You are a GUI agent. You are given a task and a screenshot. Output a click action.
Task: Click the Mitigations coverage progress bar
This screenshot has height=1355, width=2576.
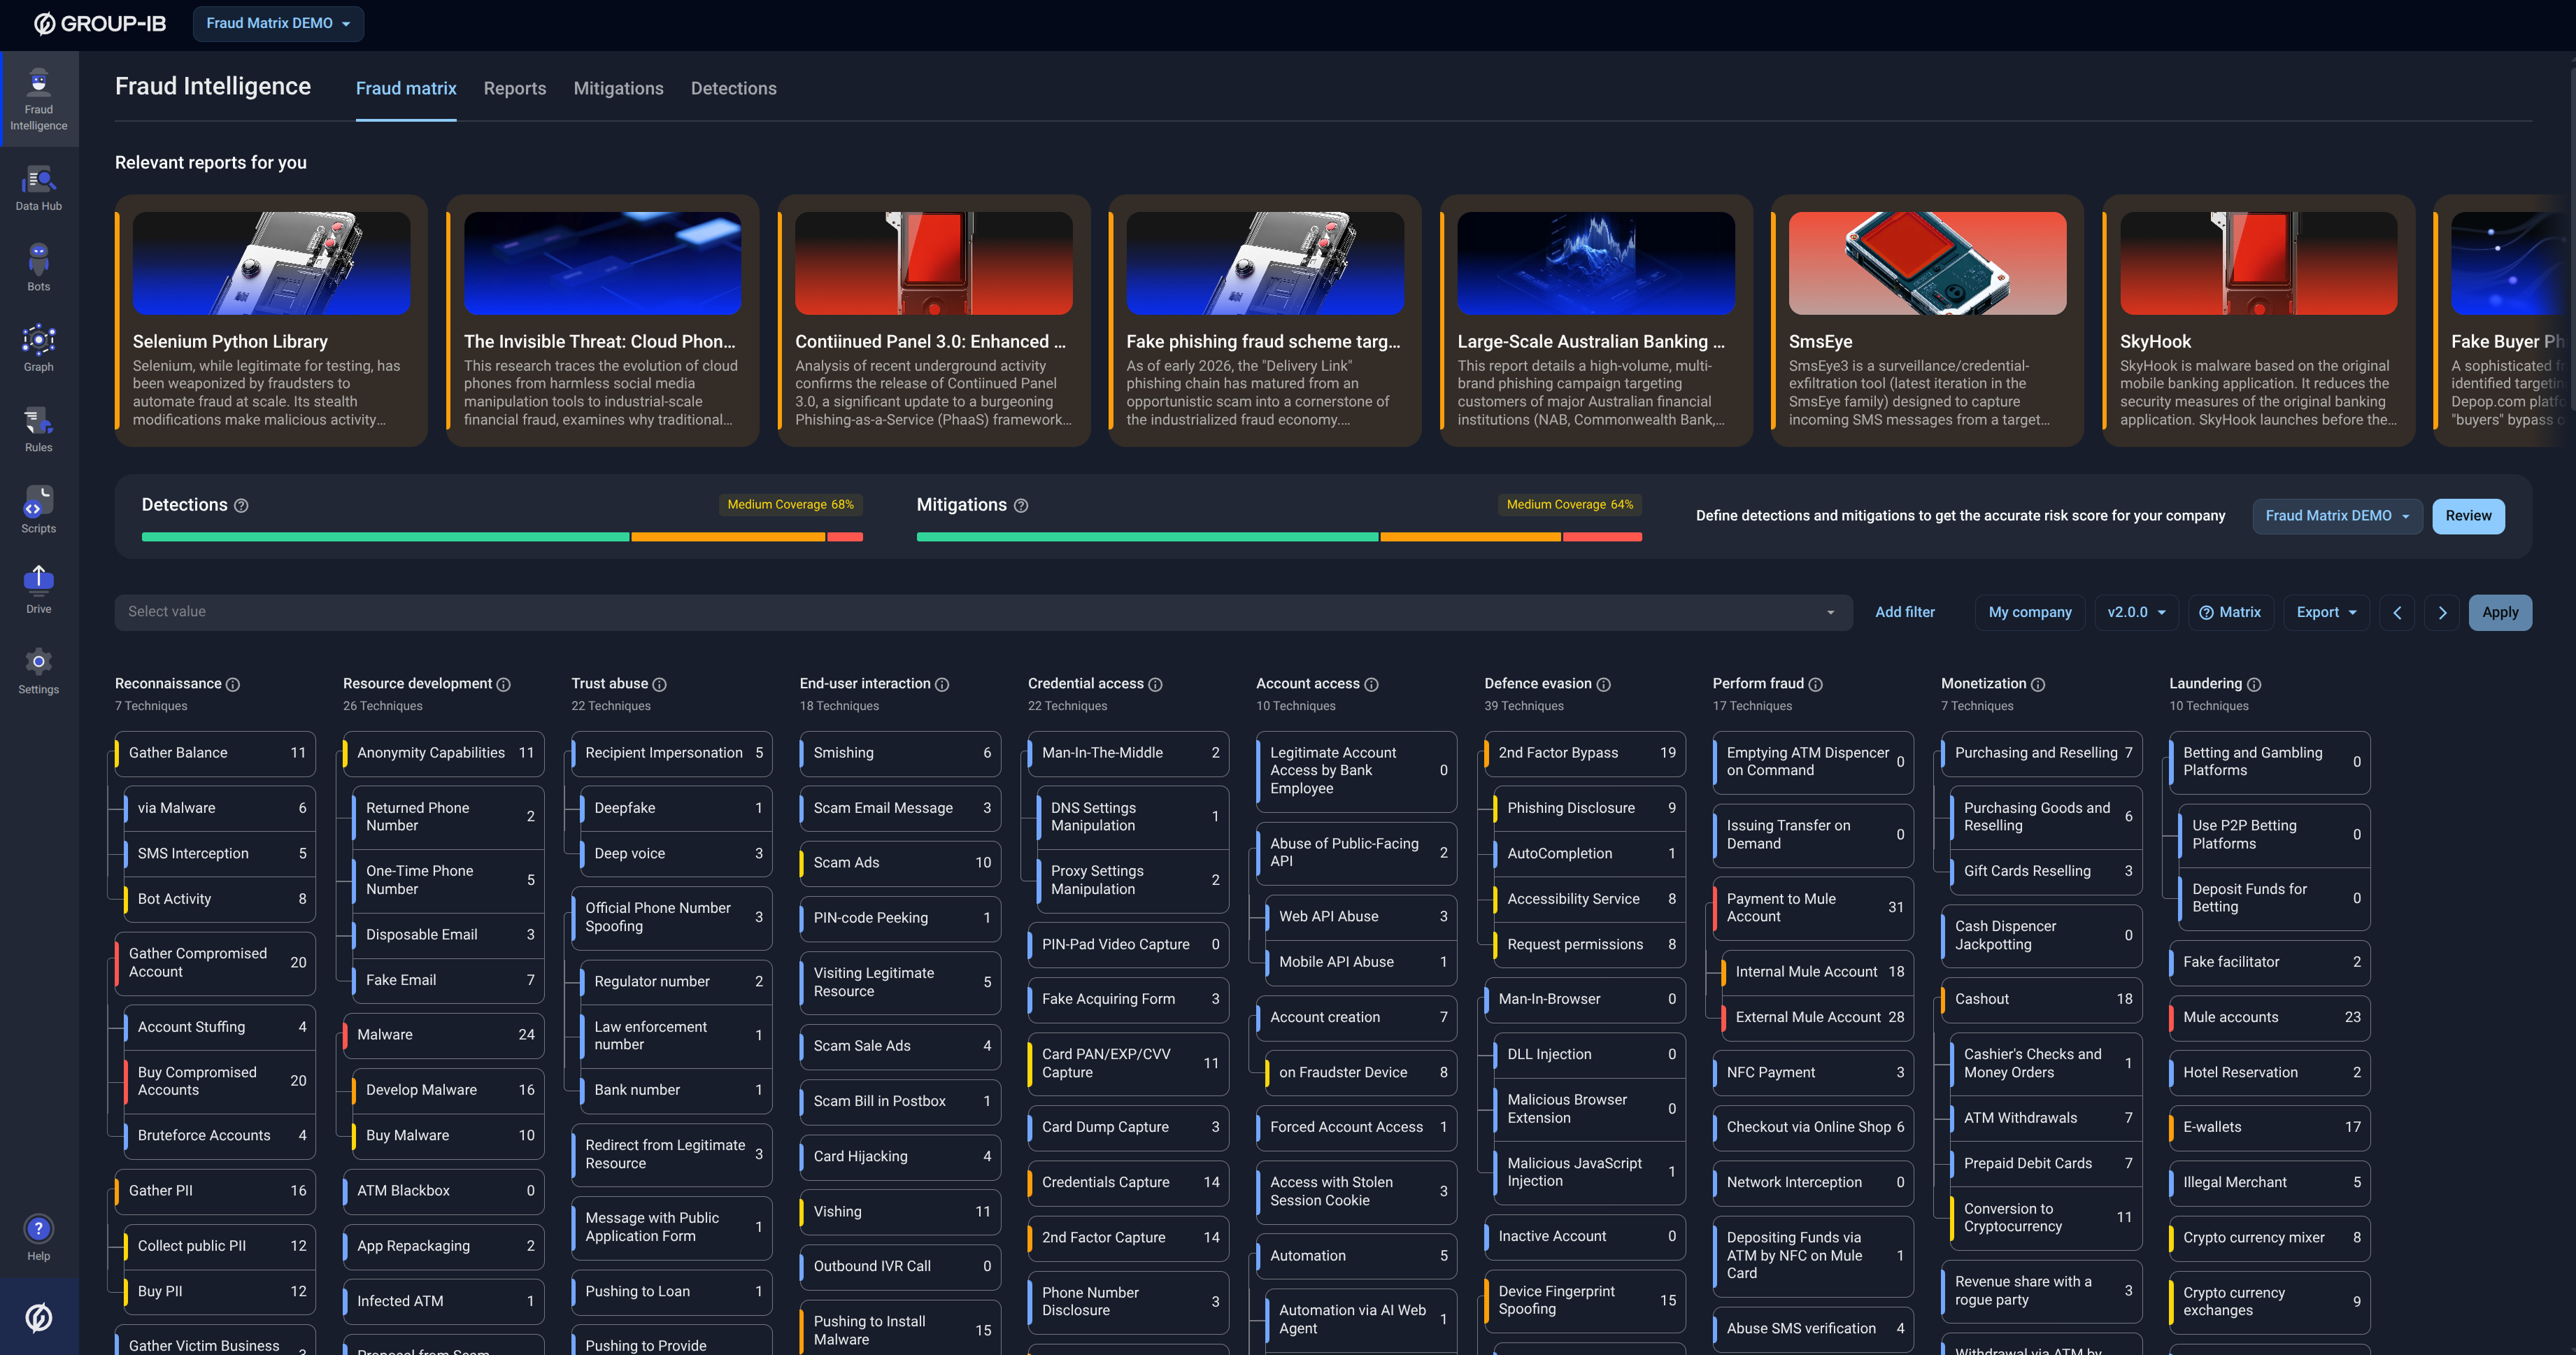click(x=1278, y=537)
